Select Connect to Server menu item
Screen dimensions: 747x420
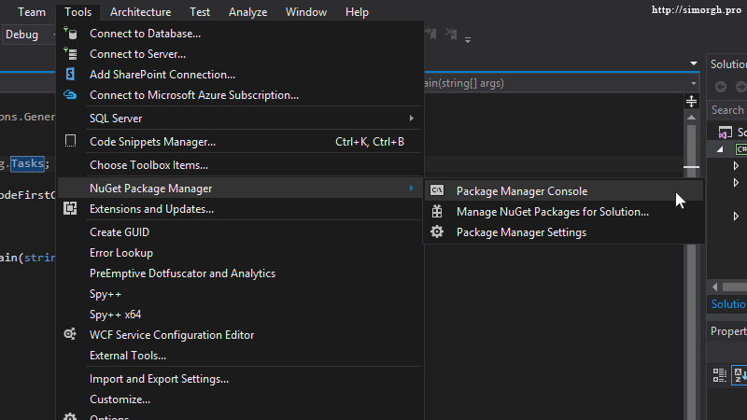240,54
